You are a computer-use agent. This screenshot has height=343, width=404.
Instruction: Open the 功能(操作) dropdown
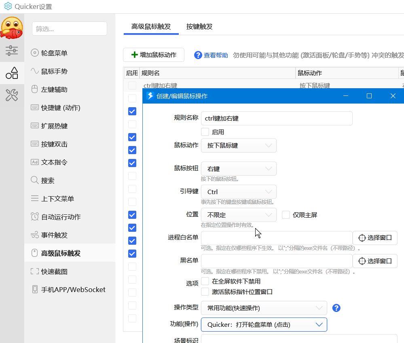pyautogui.click(x=264, y=324)
